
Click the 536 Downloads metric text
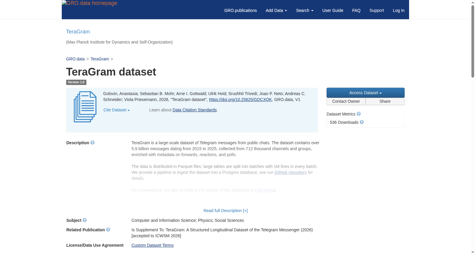344,122
